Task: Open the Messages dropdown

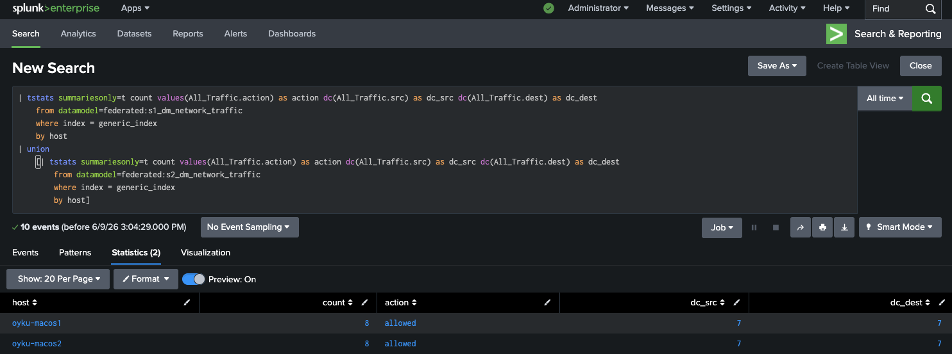Action: pos(670,8)
